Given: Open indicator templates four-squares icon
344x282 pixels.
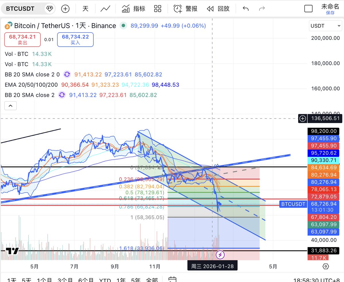Looking at the screenshot, I should coord(158,9).
